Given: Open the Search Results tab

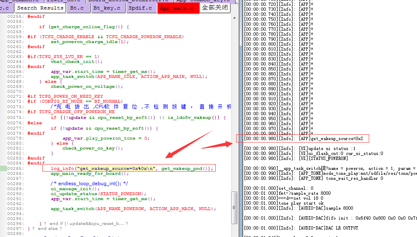Looking at the screenshot, I should pyautogui.click(x=40, y=8).
